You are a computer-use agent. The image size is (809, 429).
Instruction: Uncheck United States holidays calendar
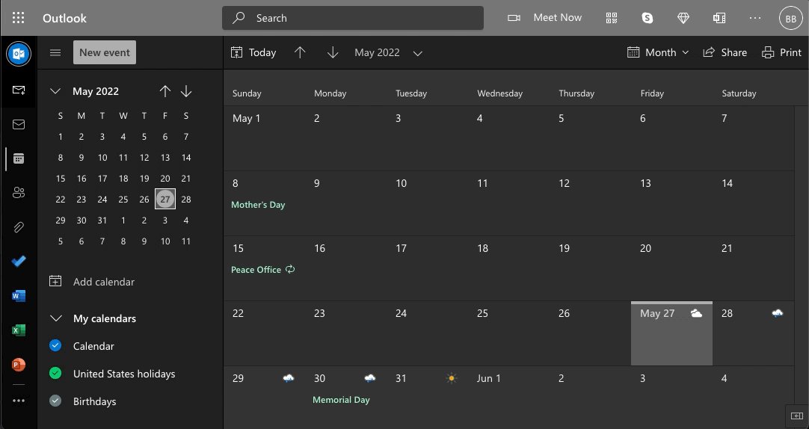click(55, 373)
